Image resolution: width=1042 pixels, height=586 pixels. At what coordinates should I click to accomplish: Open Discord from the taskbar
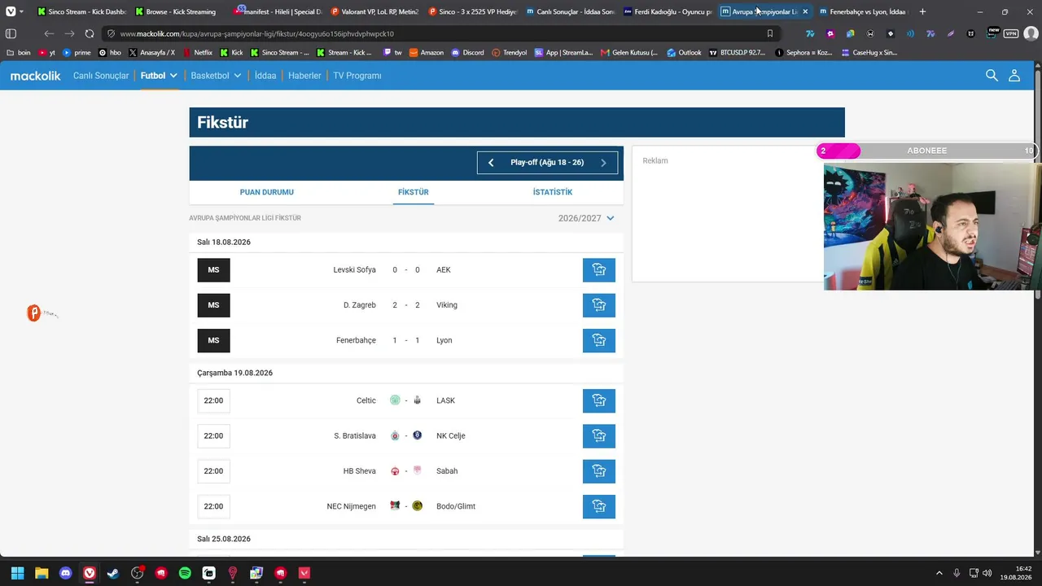pyautogui.click(x=65, y=573)
